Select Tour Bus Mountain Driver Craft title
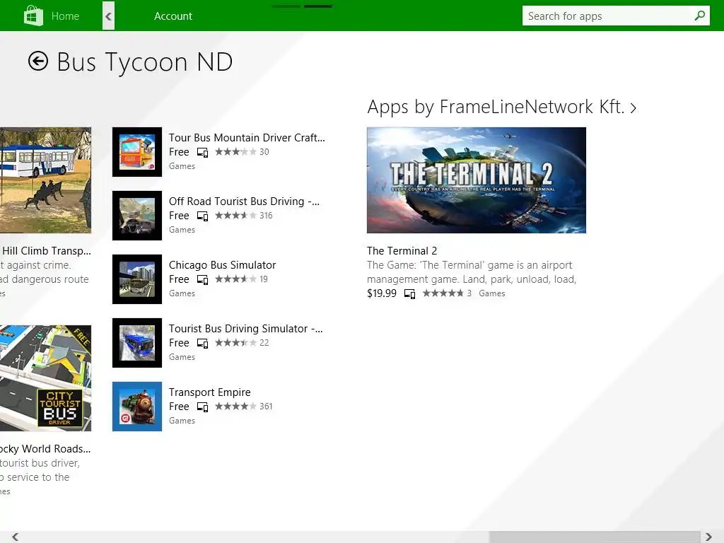 pyautogui.click(x=247, y=138)
